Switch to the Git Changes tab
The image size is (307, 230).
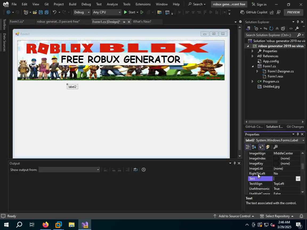[x=295, y=126]
